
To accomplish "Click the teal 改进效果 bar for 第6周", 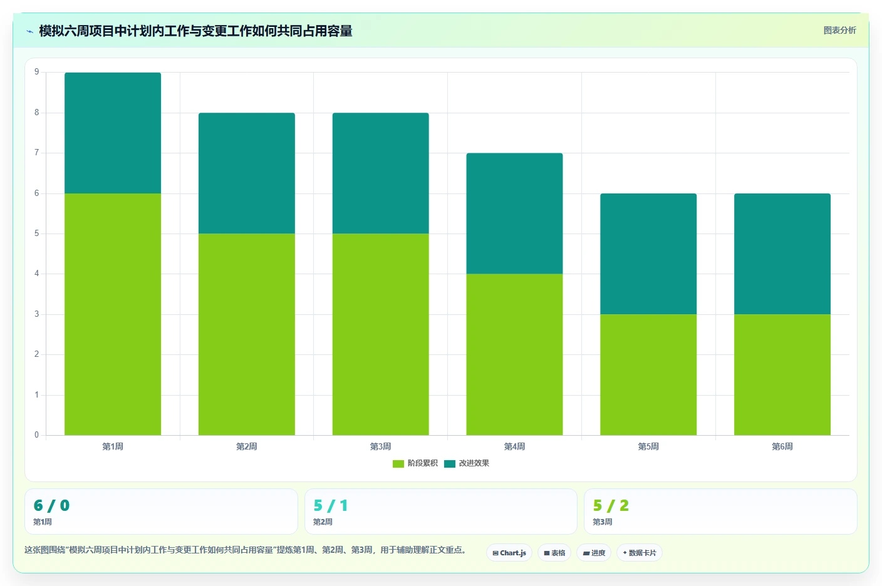I will (x=782, y=254).
